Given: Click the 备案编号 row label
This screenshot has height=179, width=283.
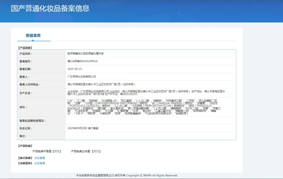Looking at the screenshot, I should point(26,61).
